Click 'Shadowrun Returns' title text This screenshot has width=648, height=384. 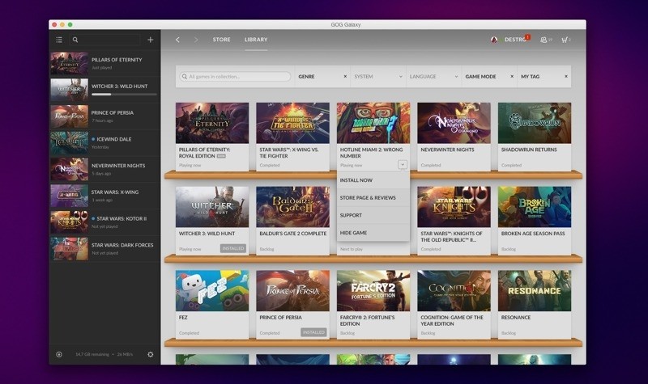click(529, 150)
